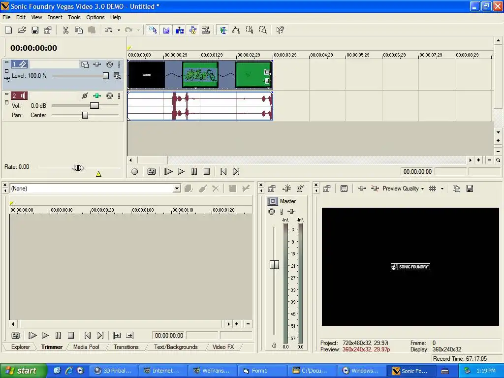Select the Normal Edit tool
The height and width of the screenshot is (378, 504).
[223, 30]
